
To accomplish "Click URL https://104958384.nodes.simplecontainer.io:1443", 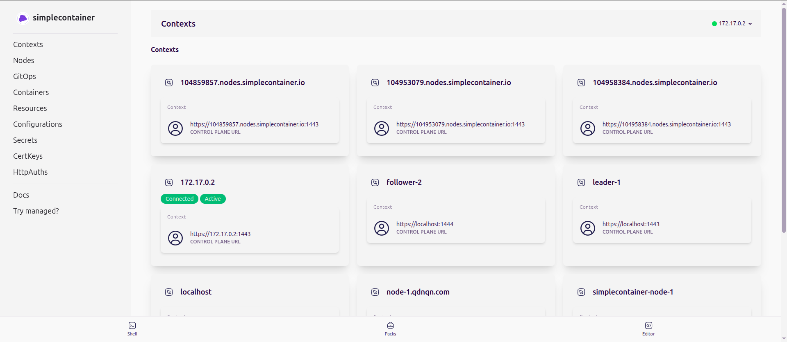I will tap(666, 124).
